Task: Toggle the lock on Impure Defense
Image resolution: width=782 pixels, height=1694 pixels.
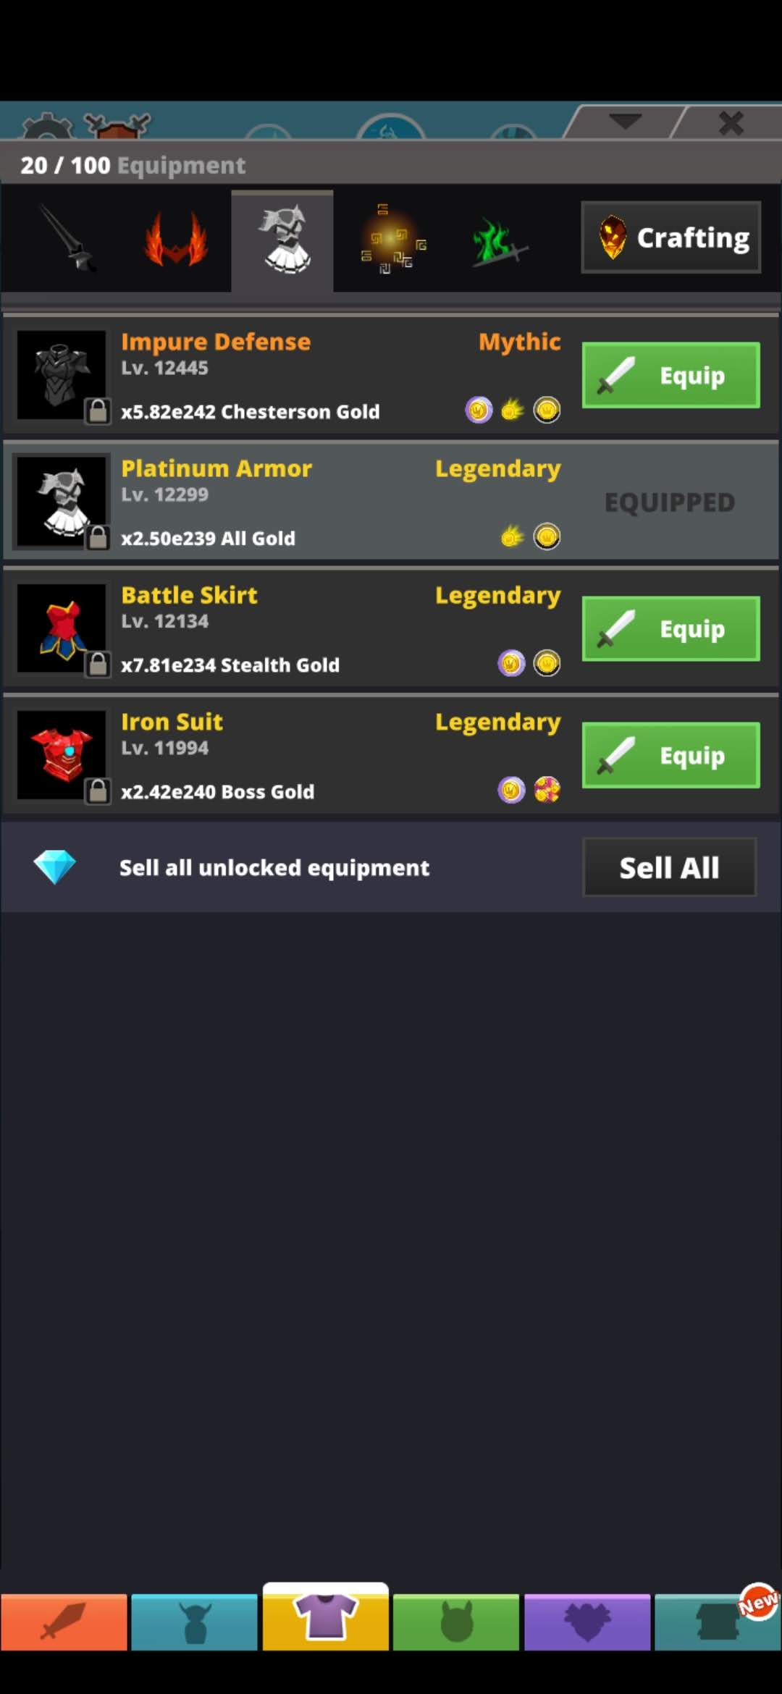Action: [98, 410]
